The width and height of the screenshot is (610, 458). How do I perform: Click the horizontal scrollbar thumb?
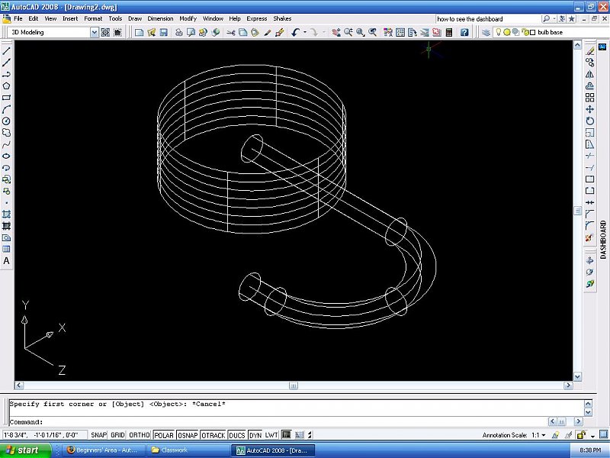[x=294, y=385]
